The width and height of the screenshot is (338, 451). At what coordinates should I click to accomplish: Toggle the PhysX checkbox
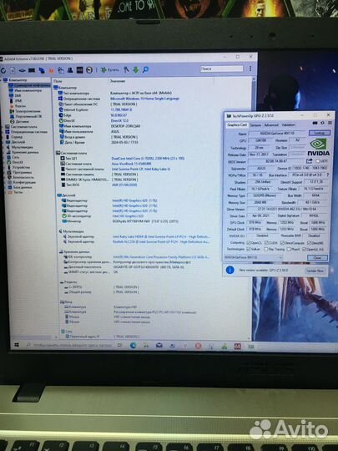pos(288,249)
